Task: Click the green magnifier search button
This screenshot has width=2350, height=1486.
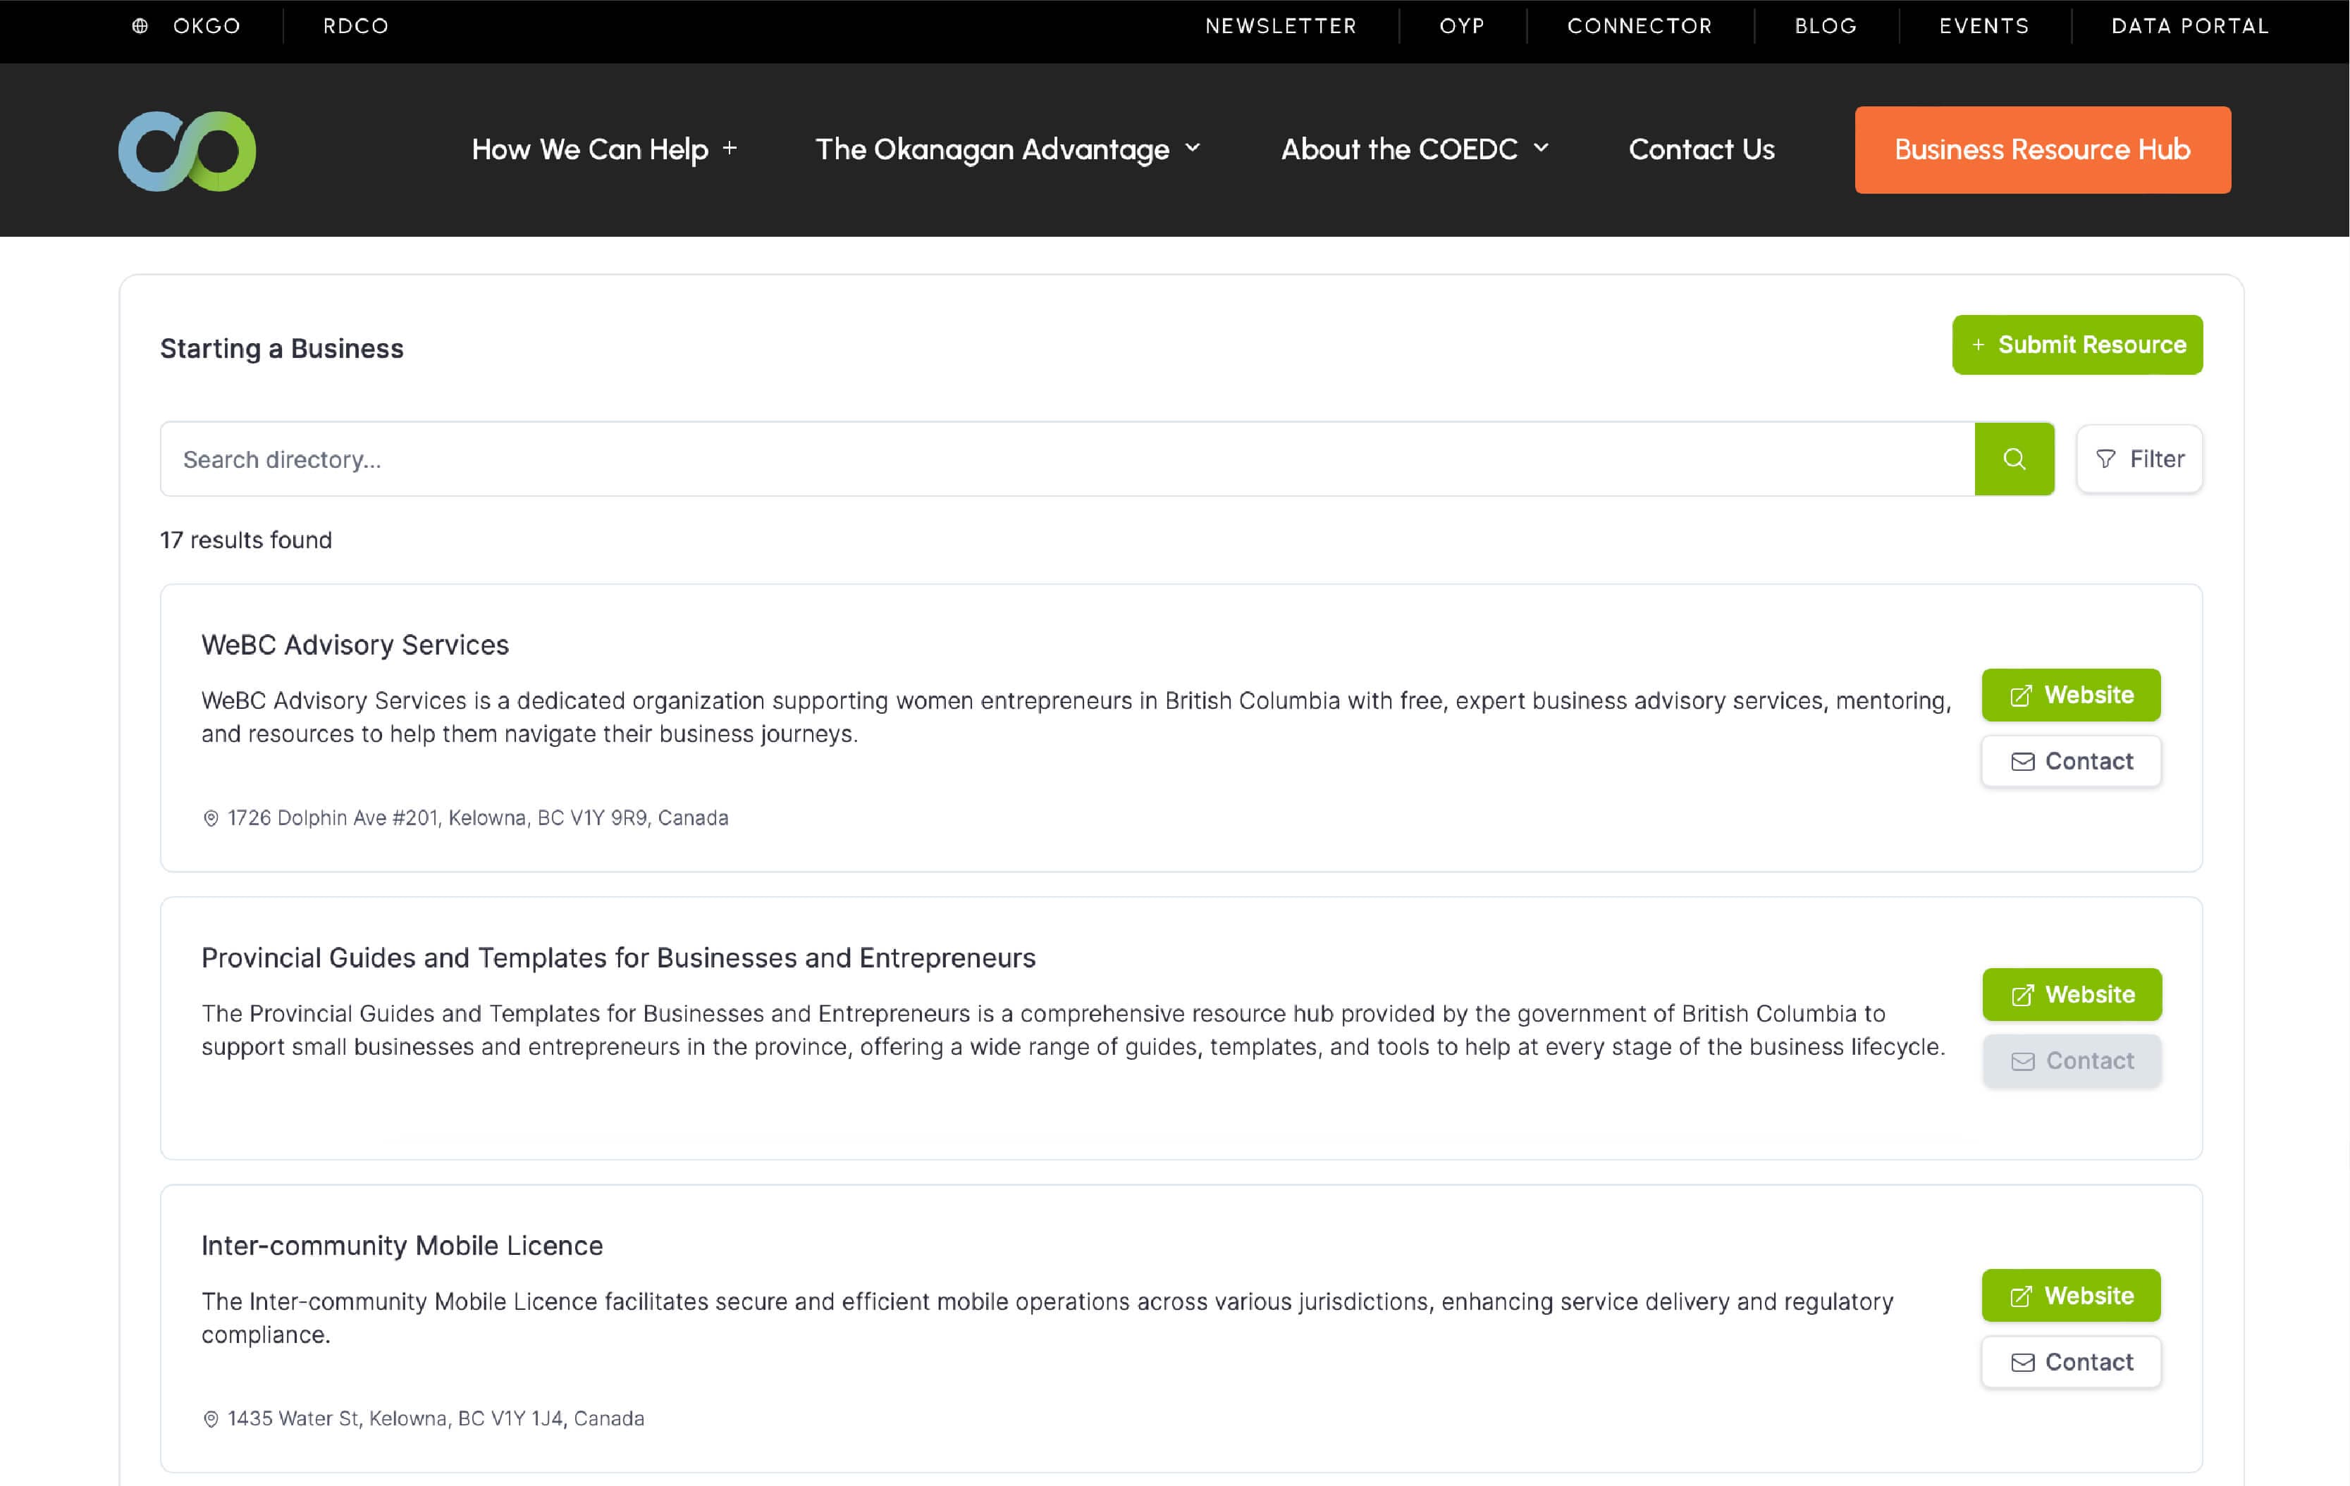Action: click(2013, 459)
